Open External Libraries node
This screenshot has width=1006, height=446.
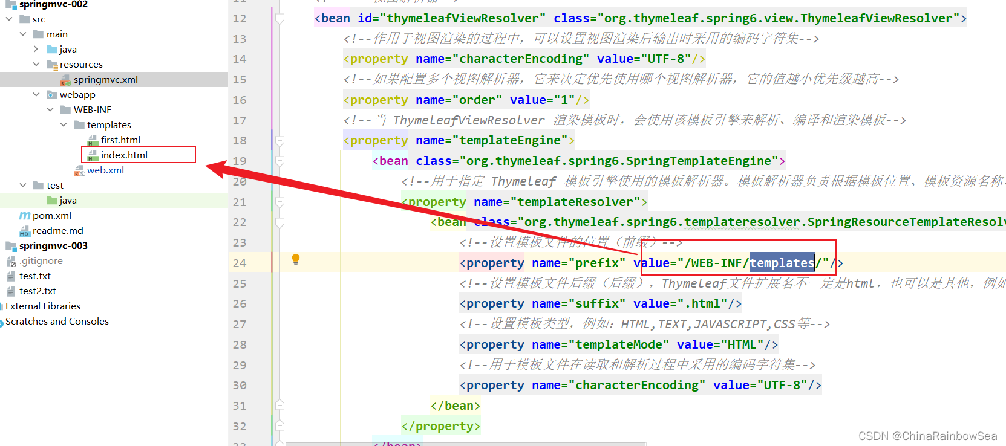point(43,306)
